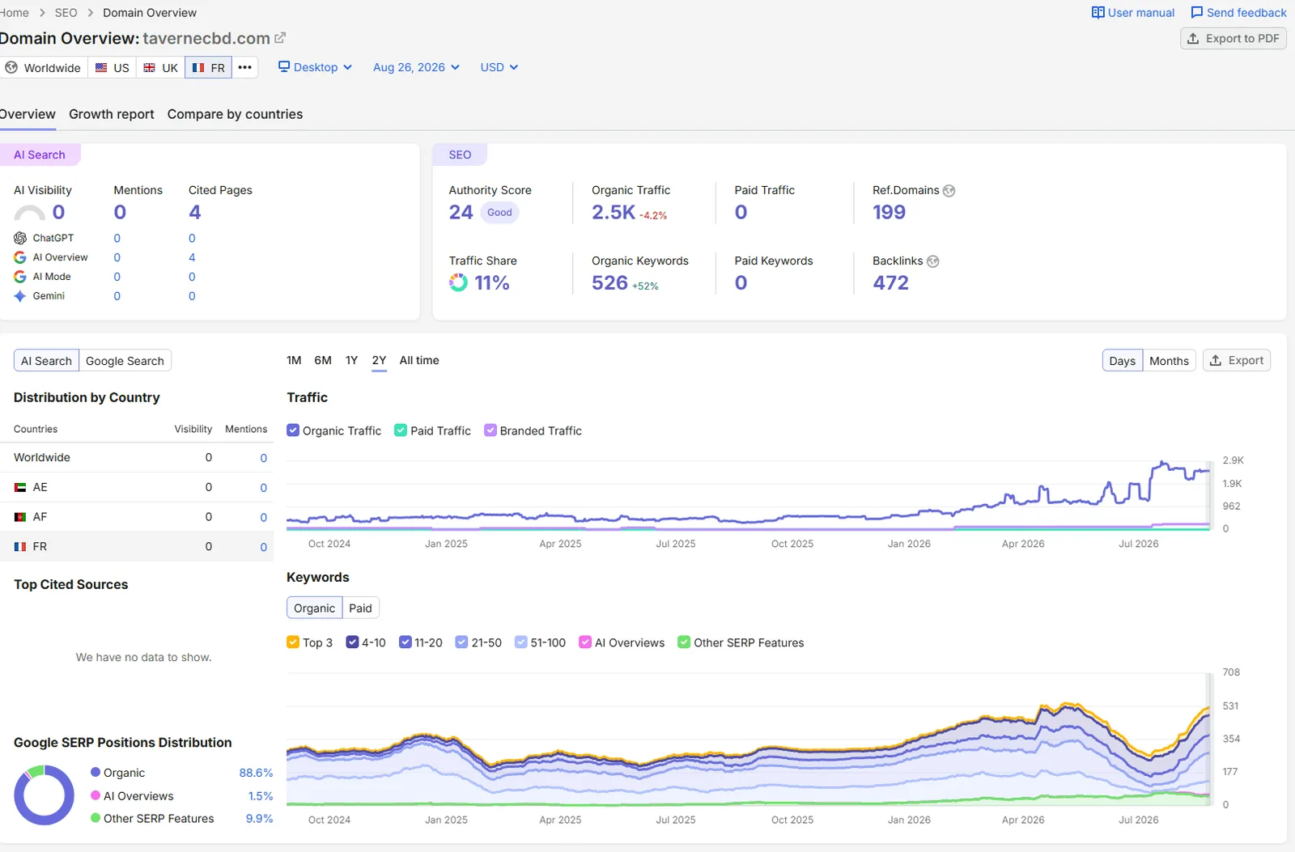Uncheck the Branded Traffic checkbox
Image resolution: width=1295 pixels, height=852 pixels.
[x=490, y=430]
